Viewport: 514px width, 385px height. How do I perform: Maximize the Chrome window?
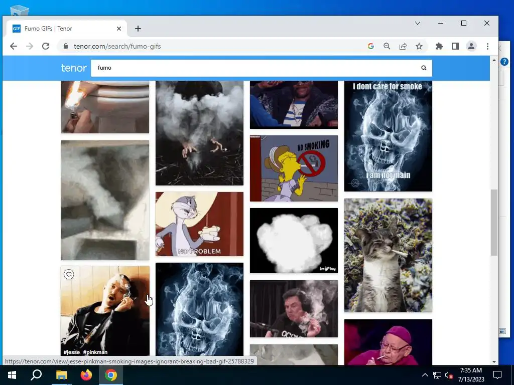point(463,23)
